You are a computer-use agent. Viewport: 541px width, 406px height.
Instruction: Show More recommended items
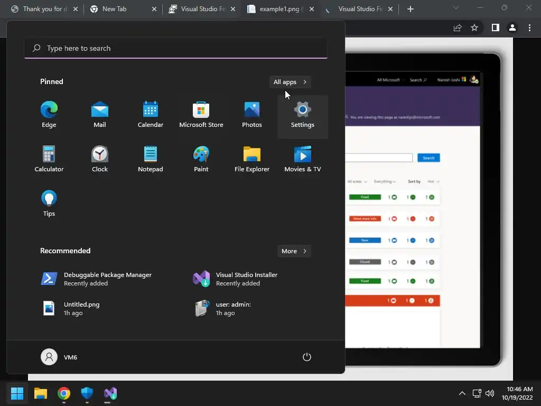point(294,251)
